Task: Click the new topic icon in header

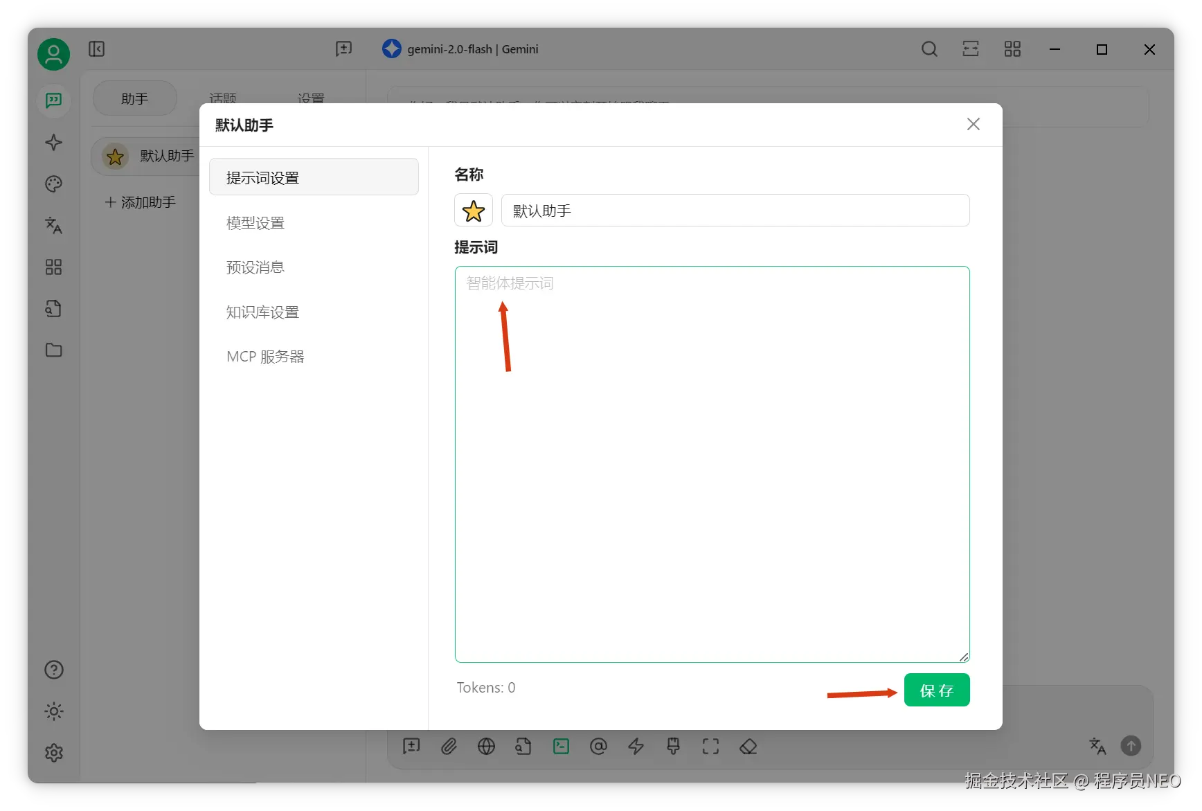Action: click(343, 49)
